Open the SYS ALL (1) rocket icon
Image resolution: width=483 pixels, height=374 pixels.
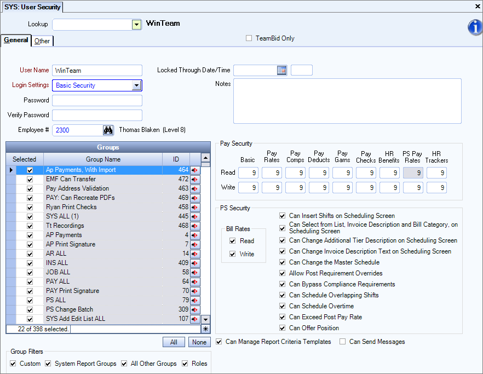(195, 217)
